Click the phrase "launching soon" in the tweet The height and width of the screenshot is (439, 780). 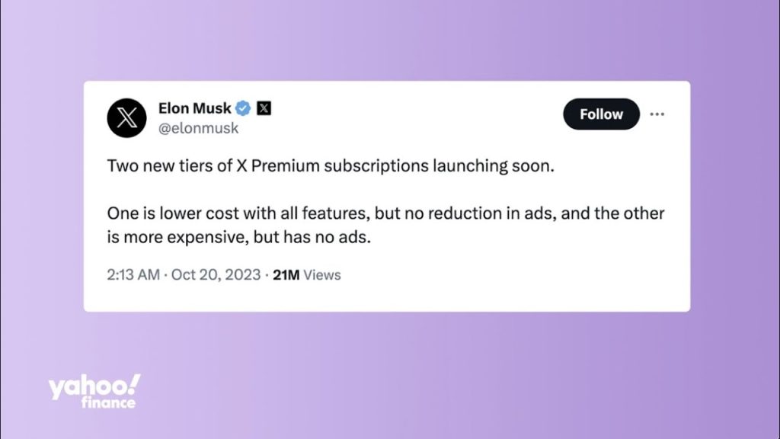pyautogui.click(x=491, y=165)
